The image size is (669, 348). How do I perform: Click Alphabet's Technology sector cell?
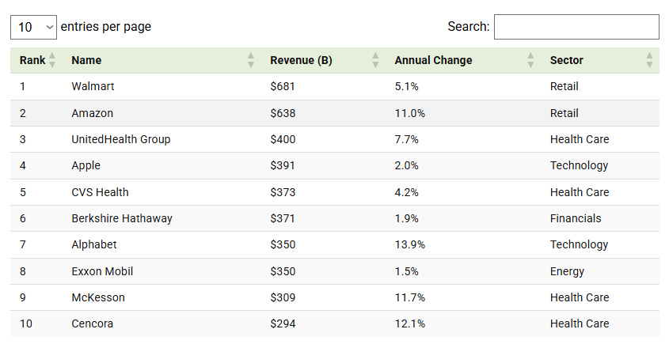click(x=579, y=245)
